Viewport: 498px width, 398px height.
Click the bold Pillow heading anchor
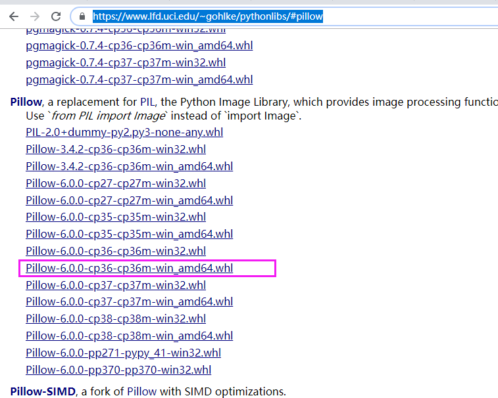pyautogui.click(x=26, y=102)
